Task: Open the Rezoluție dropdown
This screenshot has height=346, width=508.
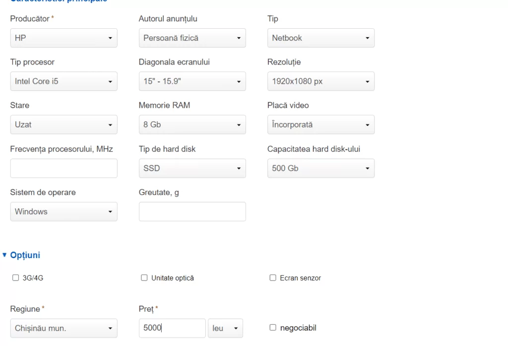Action: coord(321,81)
